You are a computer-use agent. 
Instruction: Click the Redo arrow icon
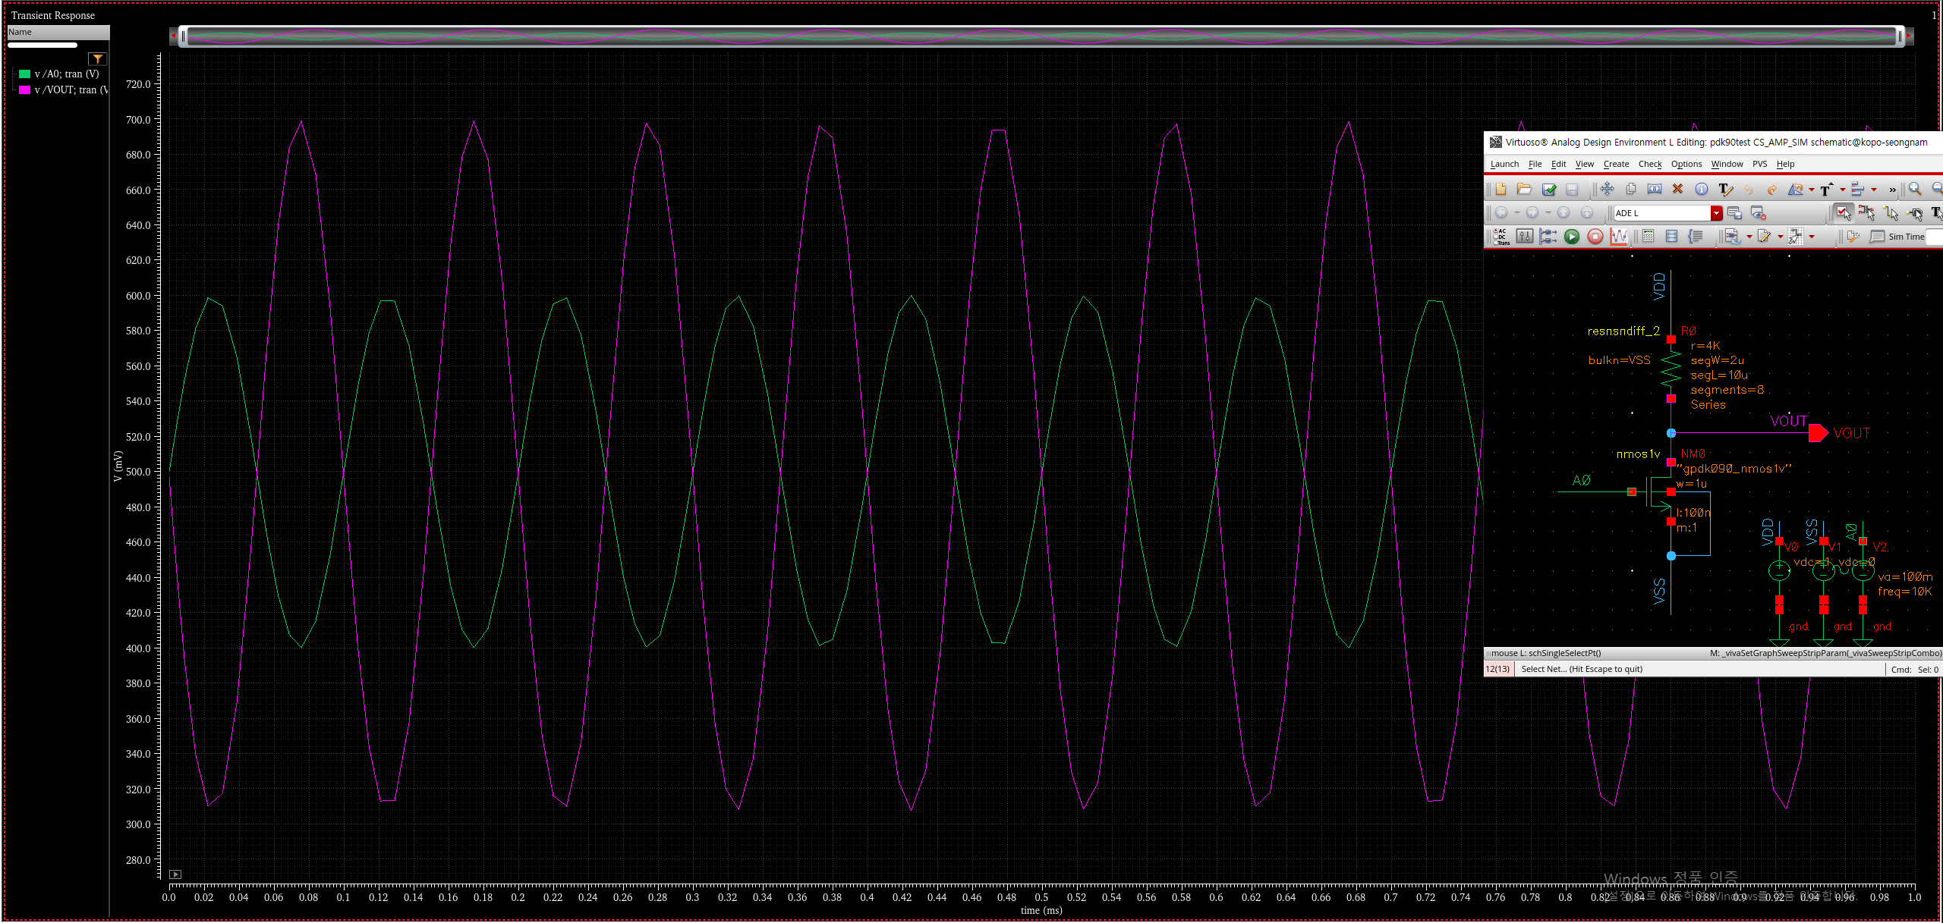click(1772, 190)
